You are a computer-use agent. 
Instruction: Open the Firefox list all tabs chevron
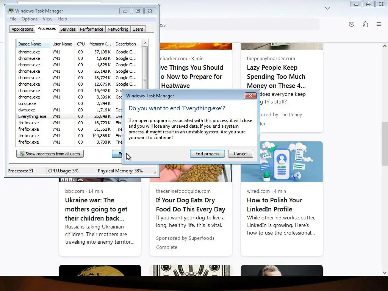click(327, 8)
